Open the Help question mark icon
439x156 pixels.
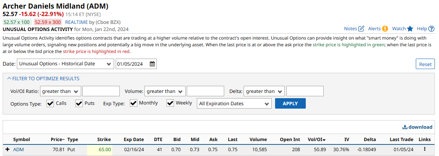[x=431, y=29]
